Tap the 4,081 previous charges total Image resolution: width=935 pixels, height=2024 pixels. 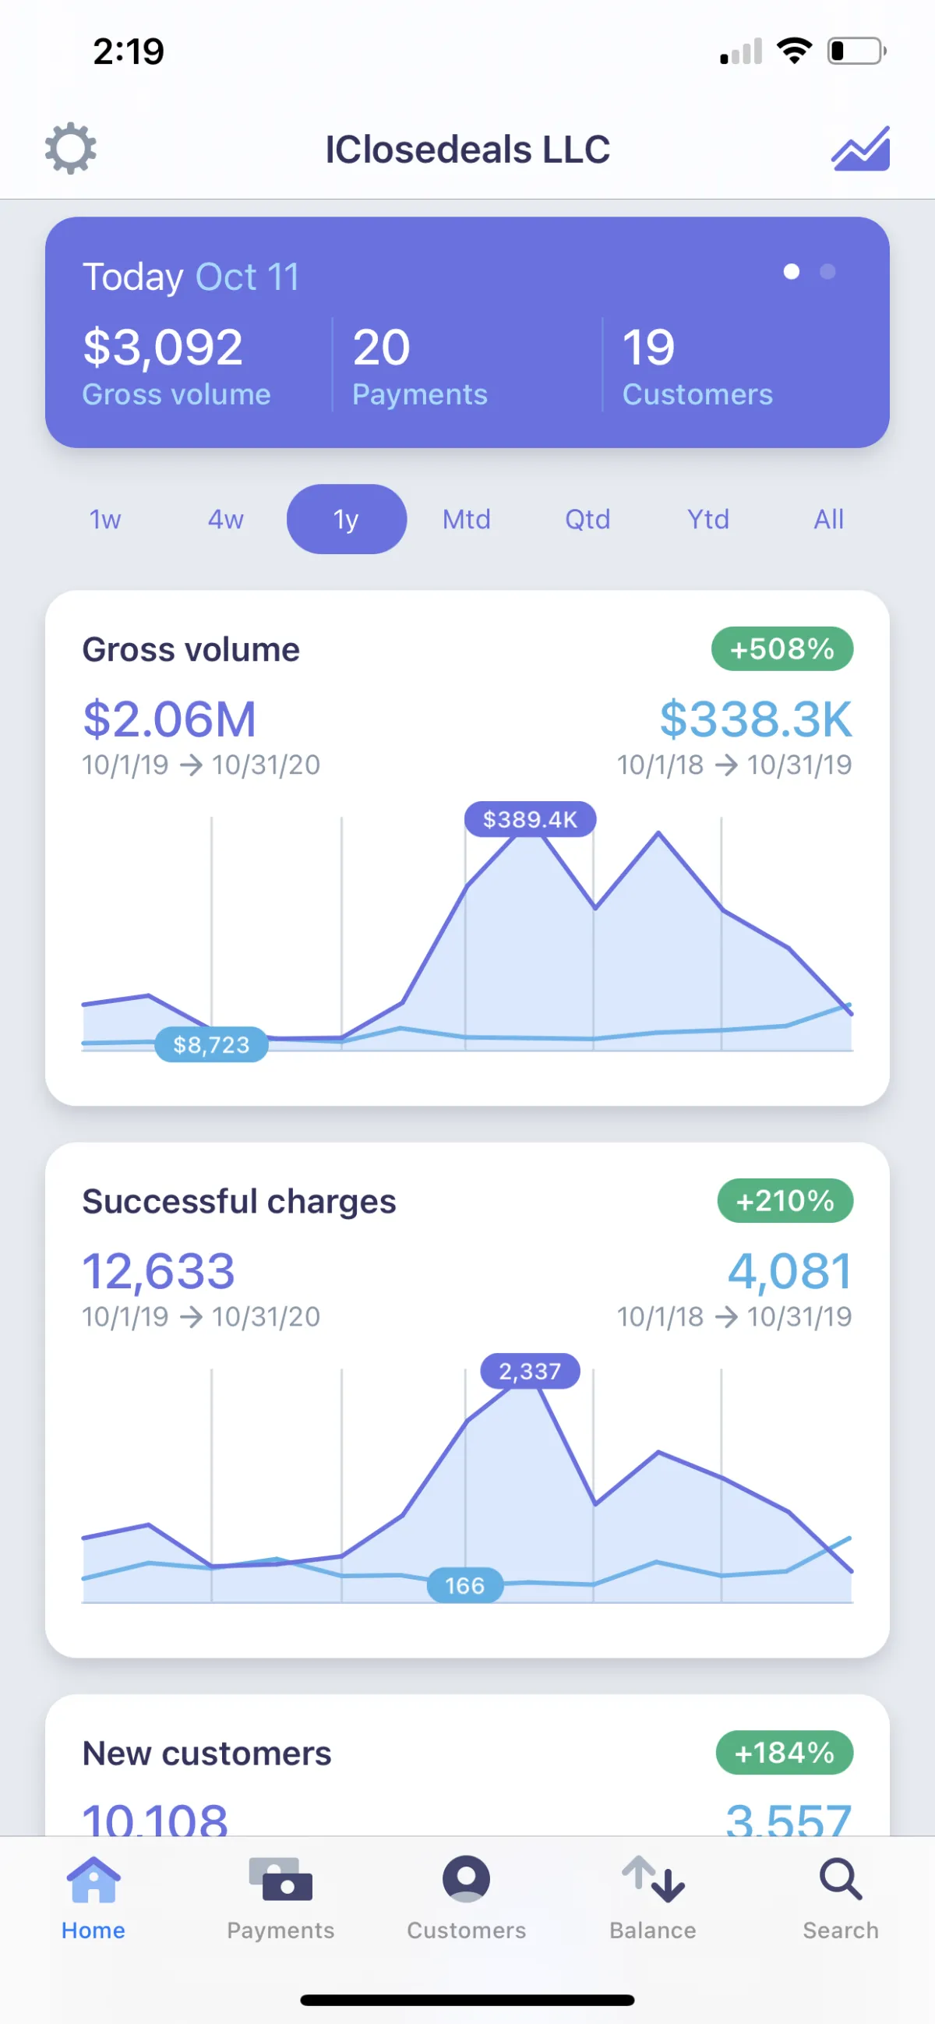click(789, 1270)
